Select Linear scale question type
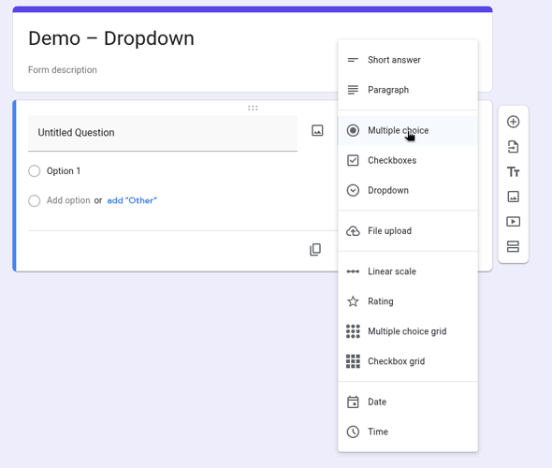Image resolution: width=552 pixels, height=468 pixels. pos(408,271)
